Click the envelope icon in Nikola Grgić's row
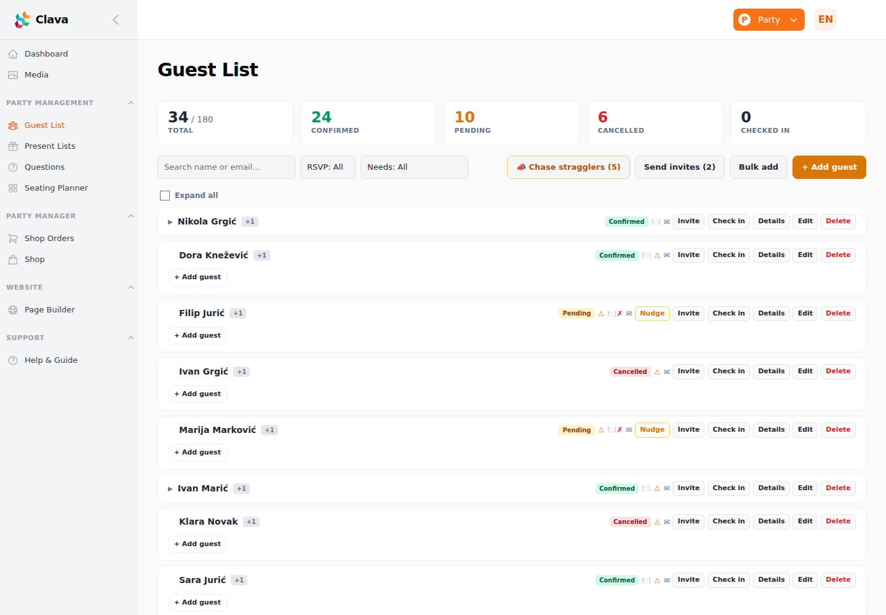The width and height of the screenshot is (886, 615). click(666, 222)
